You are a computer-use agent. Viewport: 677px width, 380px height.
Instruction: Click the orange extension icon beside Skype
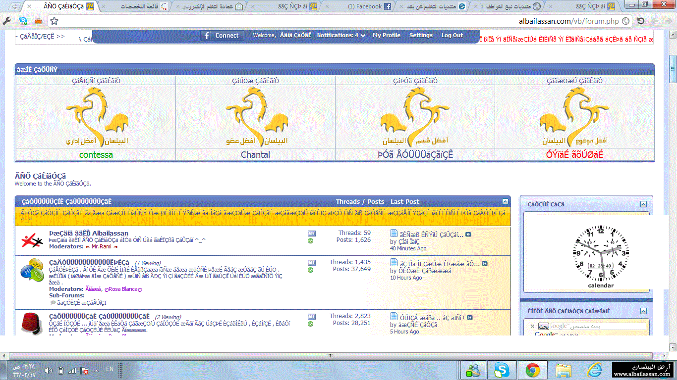pyautogui.click(x=38, y=21)
